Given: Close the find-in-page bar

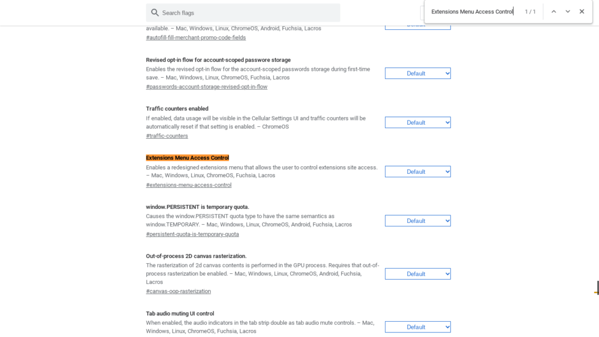Looking at the screenshot, I should click(581, 12).
